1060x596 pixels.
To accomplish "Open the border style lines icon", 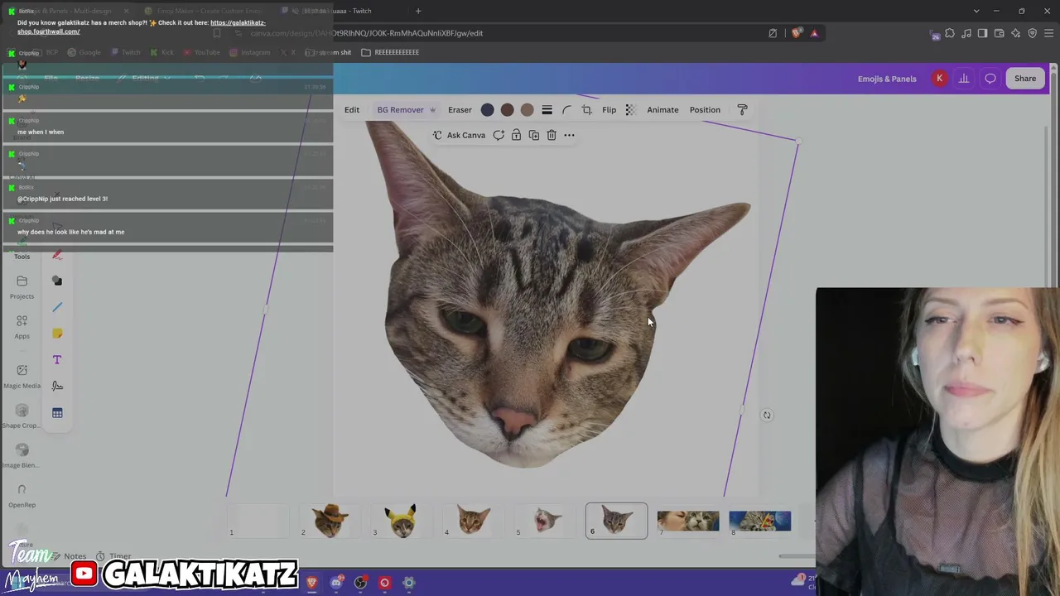I will pyautogui.click(x=547, y=110).
